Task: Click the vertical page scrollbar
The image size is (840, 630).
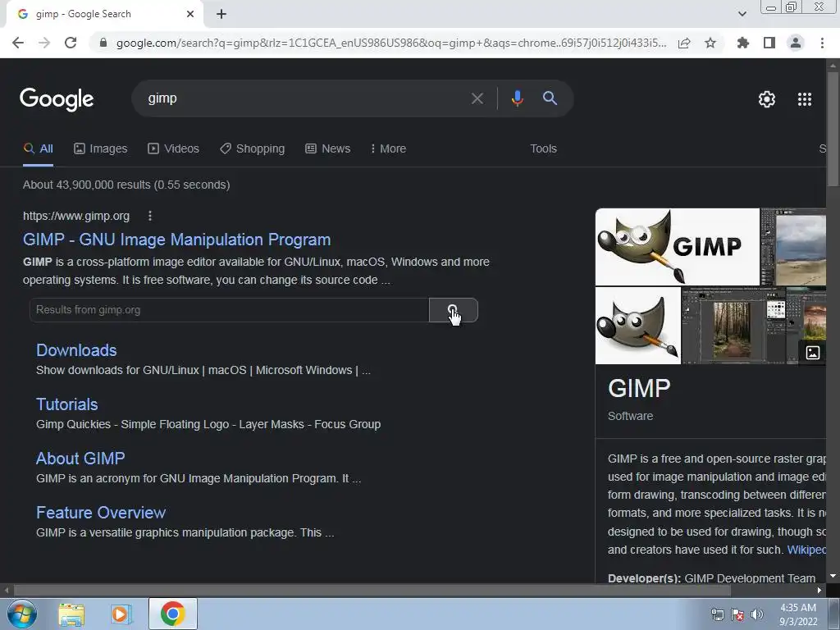Action: tap(833, 129)
